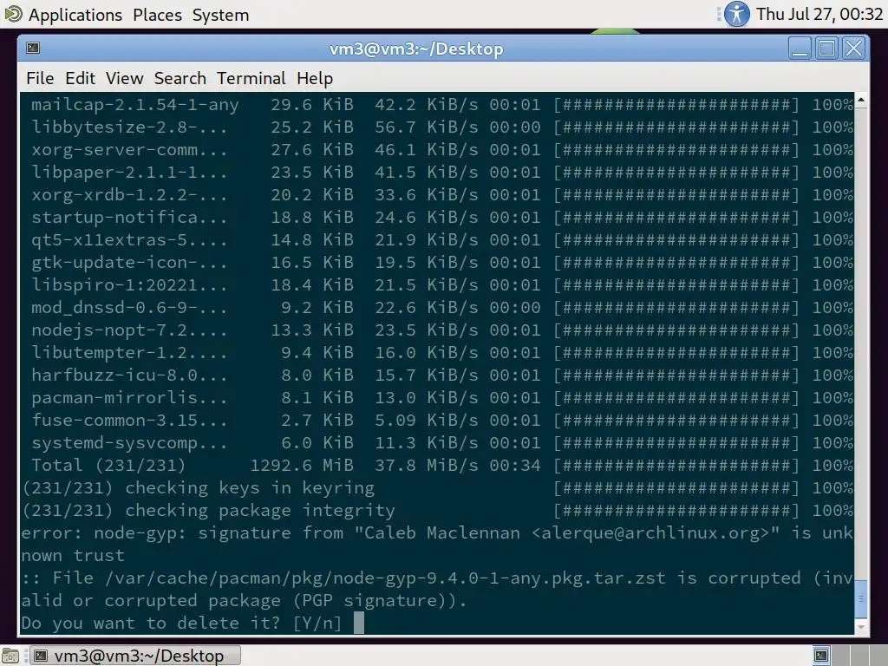Viewport: 888px width, 666px height.
Task: Open the Help menu
Action: pyautogui.click(x=315, y=78)
